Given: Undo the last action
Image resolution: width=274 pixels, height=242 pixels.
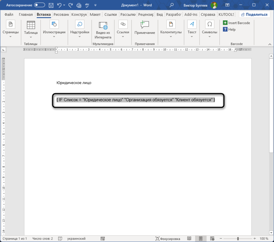Looking at the screenshot, I should coord(58,5).
